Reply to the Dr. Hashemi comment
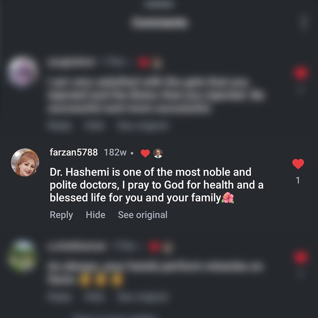This screenshot has width=318, height=318. [61, 215]
